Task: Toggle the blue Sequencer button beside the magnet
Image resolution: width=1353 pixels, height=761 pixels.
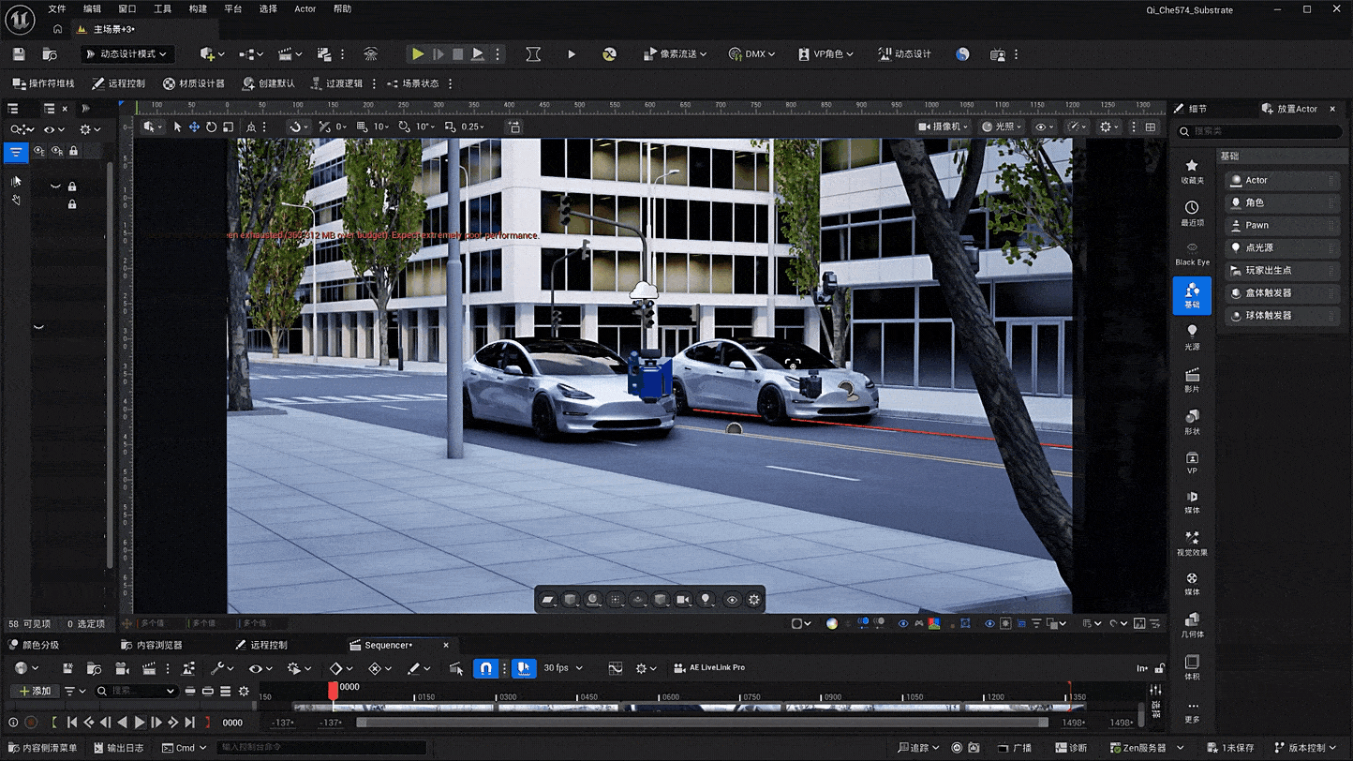Action: click(523, 668)
